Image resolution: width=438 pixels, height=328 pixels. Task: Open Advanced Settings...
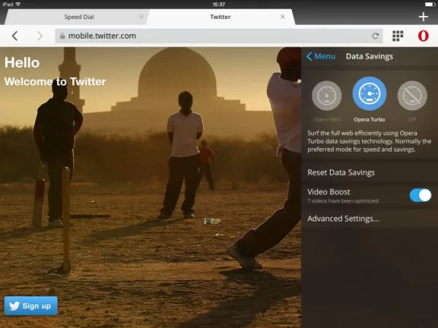(369, 219)
